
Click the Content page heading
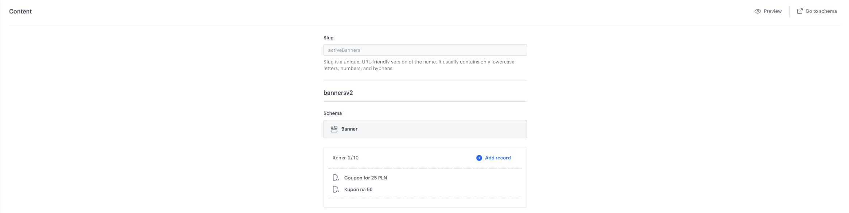tap(20, 11)
